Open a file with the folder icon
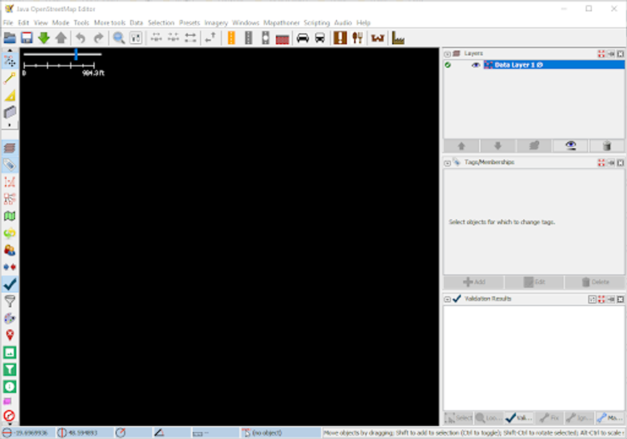Viewport: 627px width, 439px height. pyautogui.click(x=10, y=38)
